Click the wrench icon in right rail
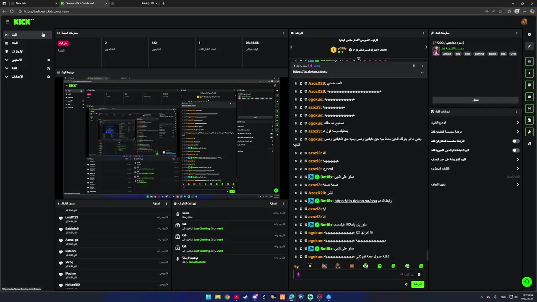This screenshot has width=537, height=302. tap(529, 132)
